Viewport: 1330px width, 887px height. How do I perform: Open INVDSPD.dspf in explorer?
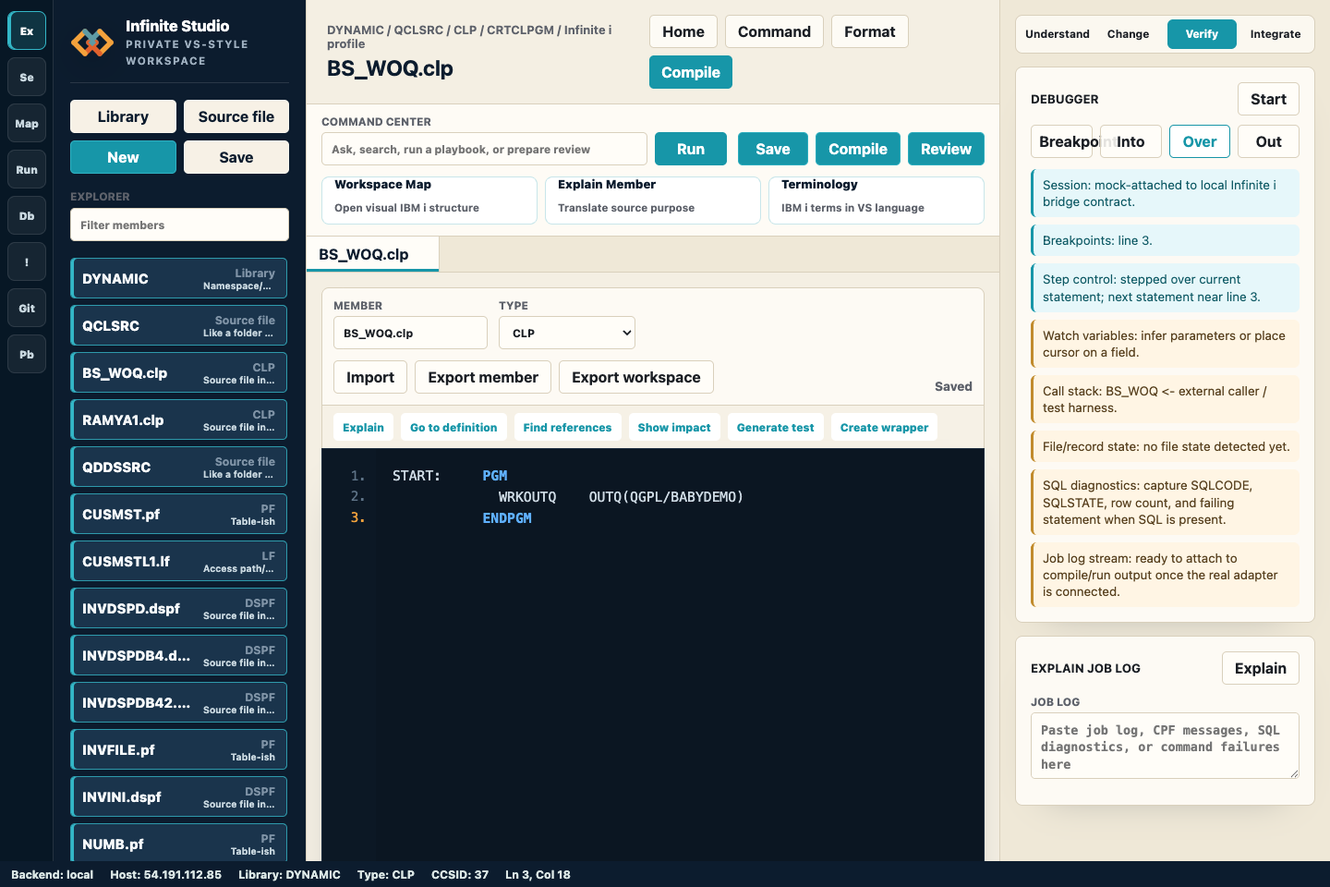pyautogui.click(x=179, y=608)
